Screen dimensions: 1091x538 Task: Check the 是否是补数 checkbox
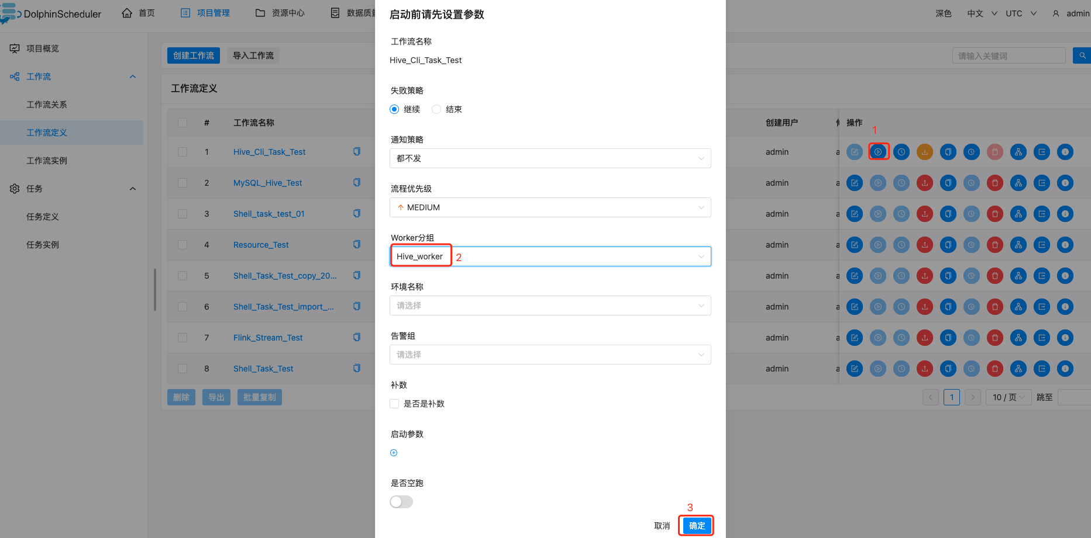pyautogui.click(x=394, y=404)
